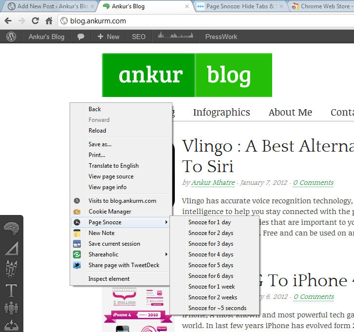Click the cookie icon beside Cookie Manager
The width and height of the screenshot is (354, 332).
click(x=77, y=212)
